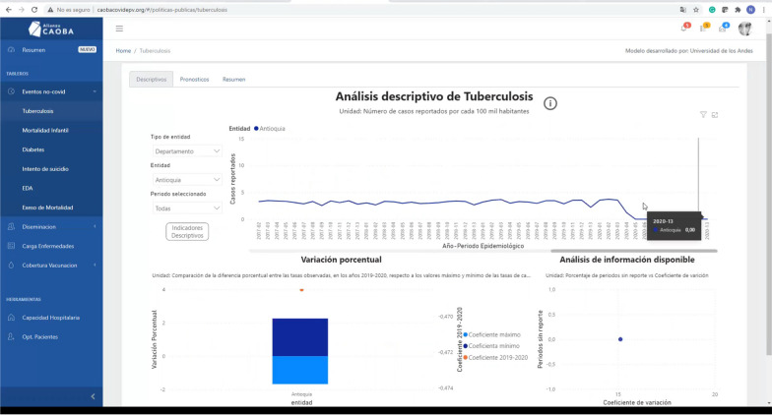Click the Opt. Pacientes sidebar icon

11,336
